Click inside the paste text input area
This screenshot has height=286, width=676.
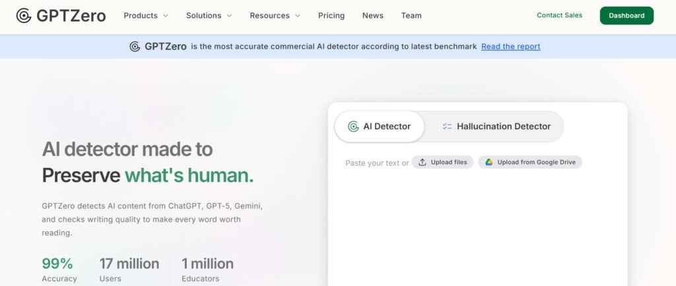[477, 224]
